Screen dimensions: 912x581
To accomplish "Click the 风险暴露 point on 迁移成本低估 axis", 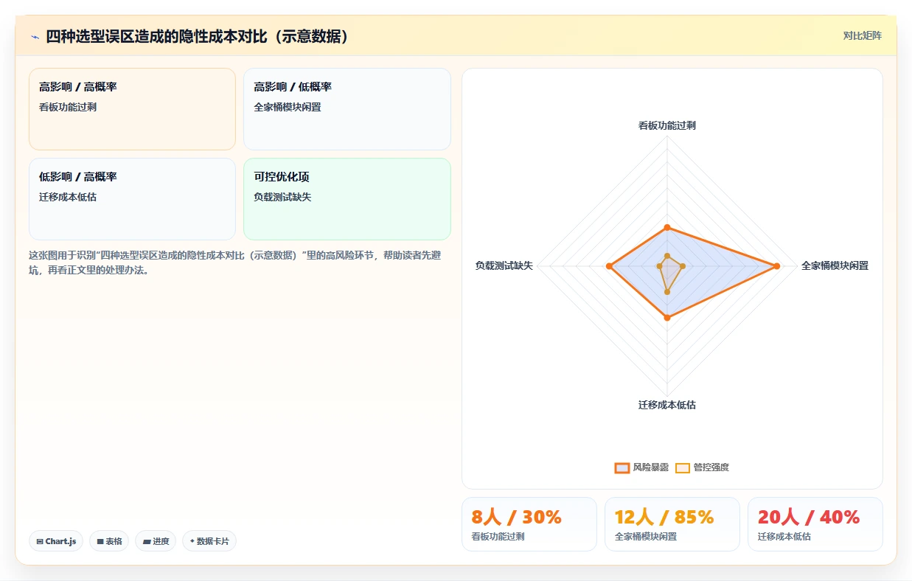I will [x=667, y=318].
